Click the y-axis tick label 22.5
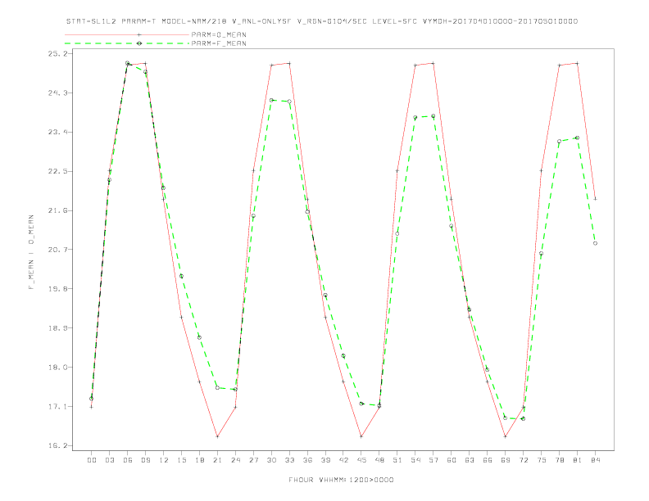 click(57, 172)
